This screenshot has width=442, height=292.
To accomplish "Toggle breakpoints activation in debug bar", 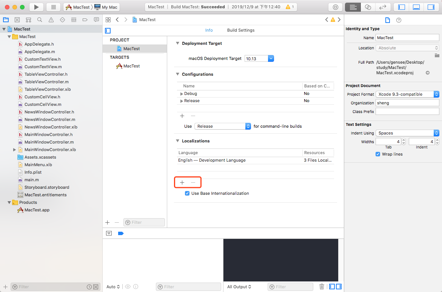I will coord(121,233).
